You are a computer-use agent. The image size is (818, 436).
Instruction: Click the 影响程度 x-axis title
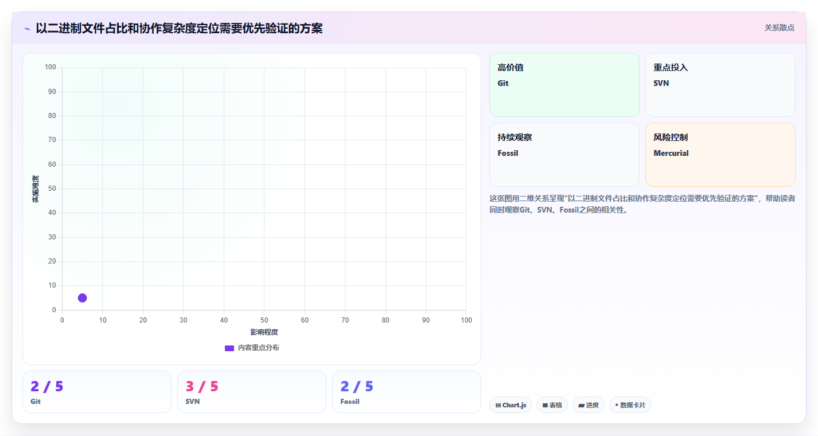[264, 332]
